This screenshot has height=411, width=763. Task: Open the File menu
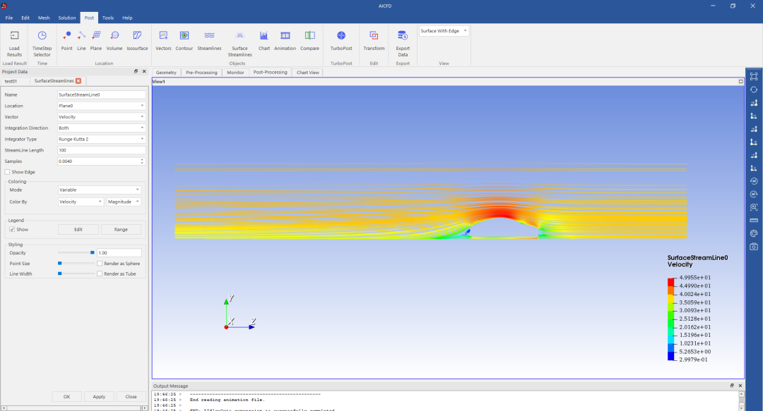tap(8, 18)
